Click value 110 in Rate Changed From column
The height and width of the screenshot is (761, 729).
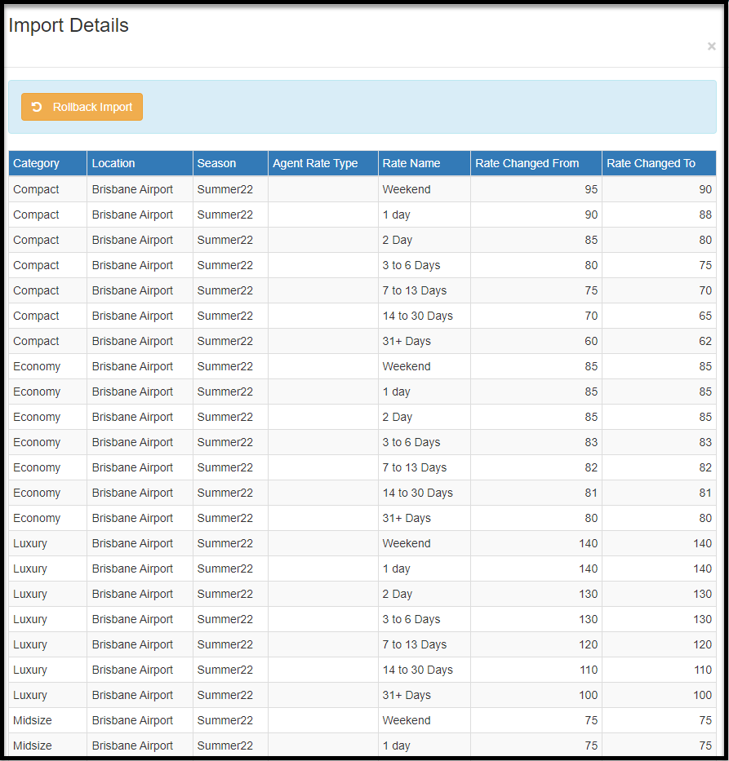[x=588, y=670]
